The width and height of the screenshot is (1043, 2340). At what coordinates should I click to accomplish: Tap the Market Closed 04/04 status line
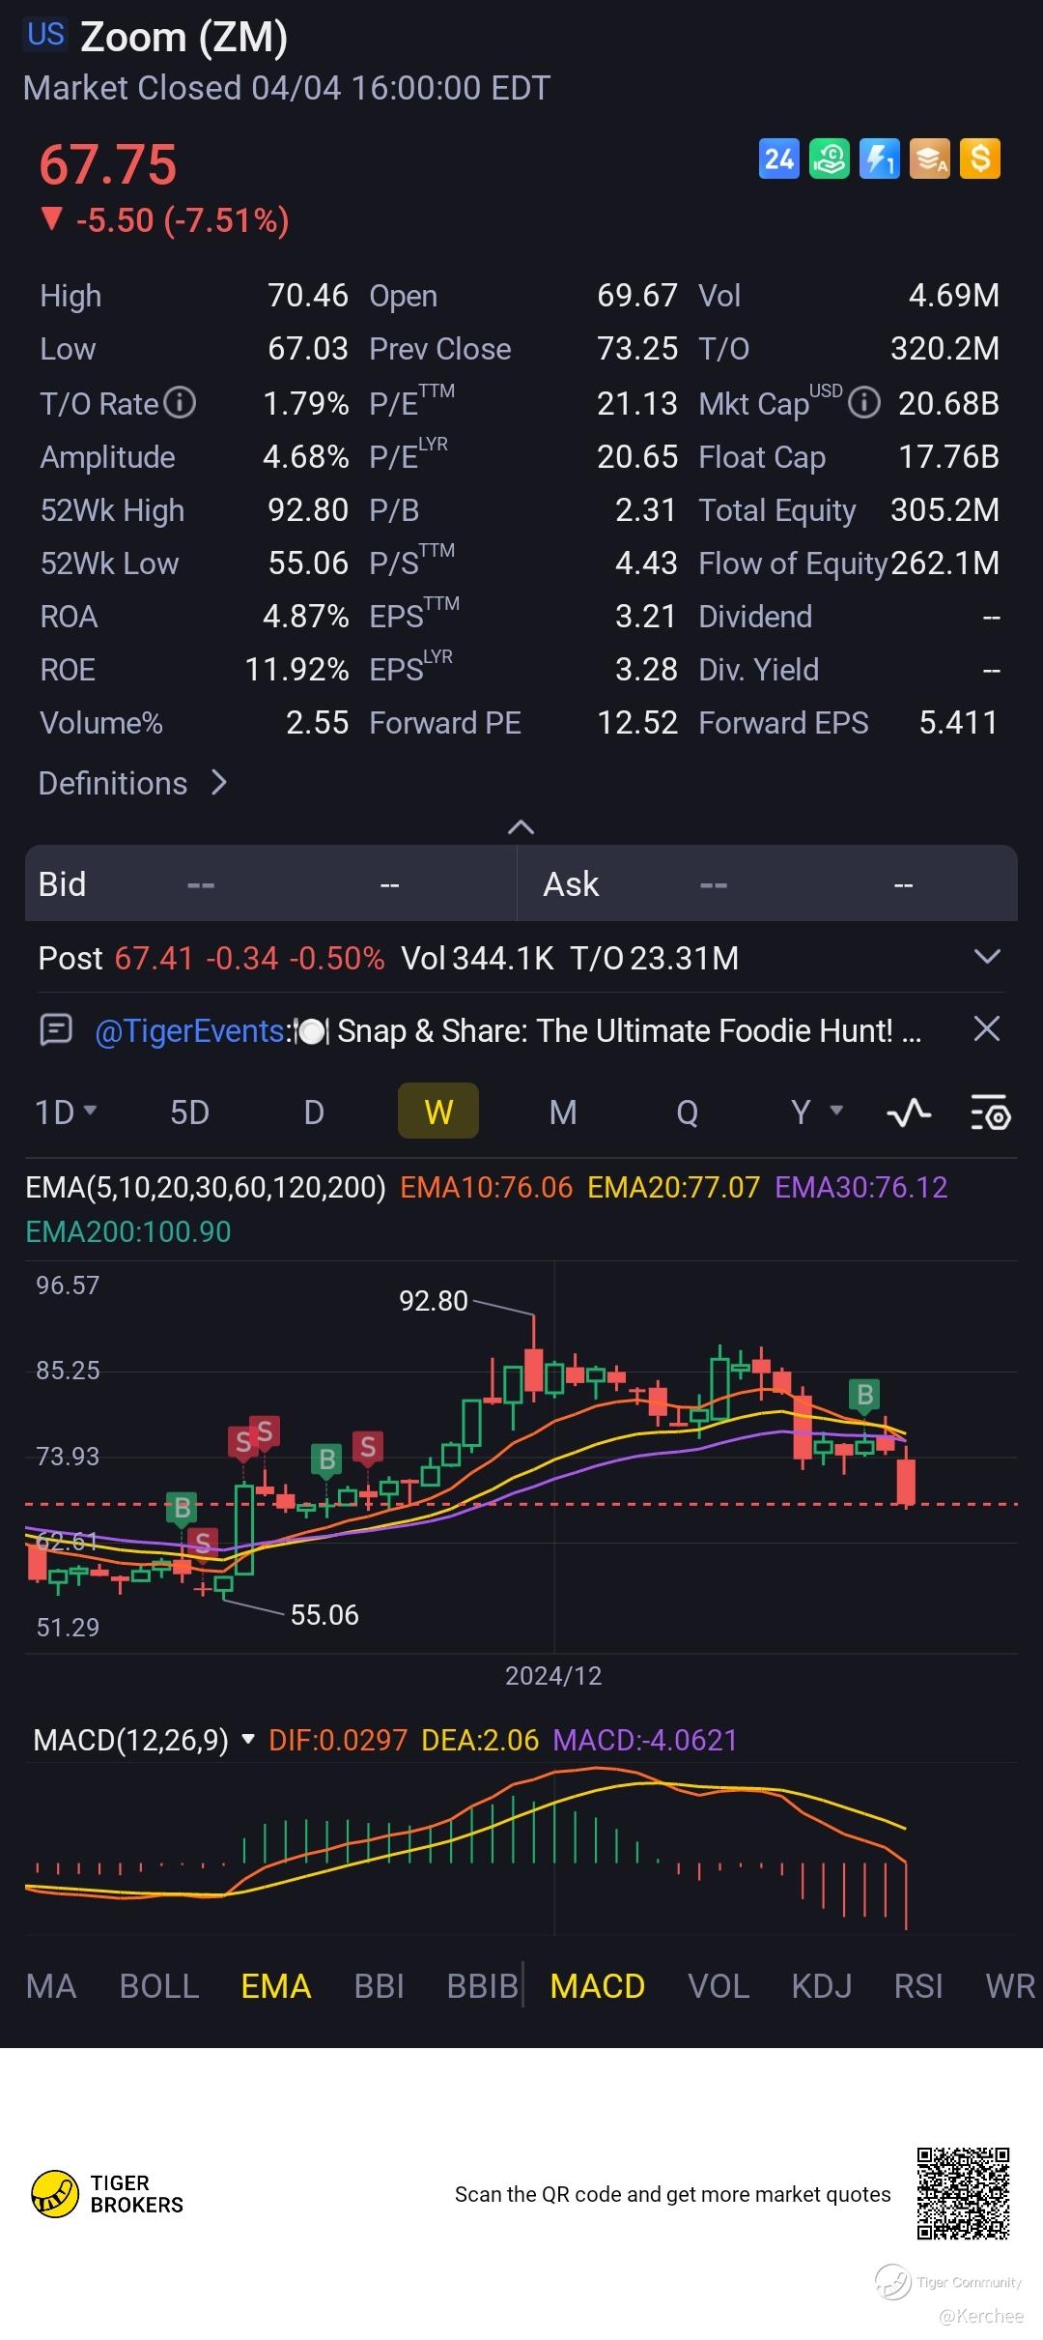(x=287, y=88)
